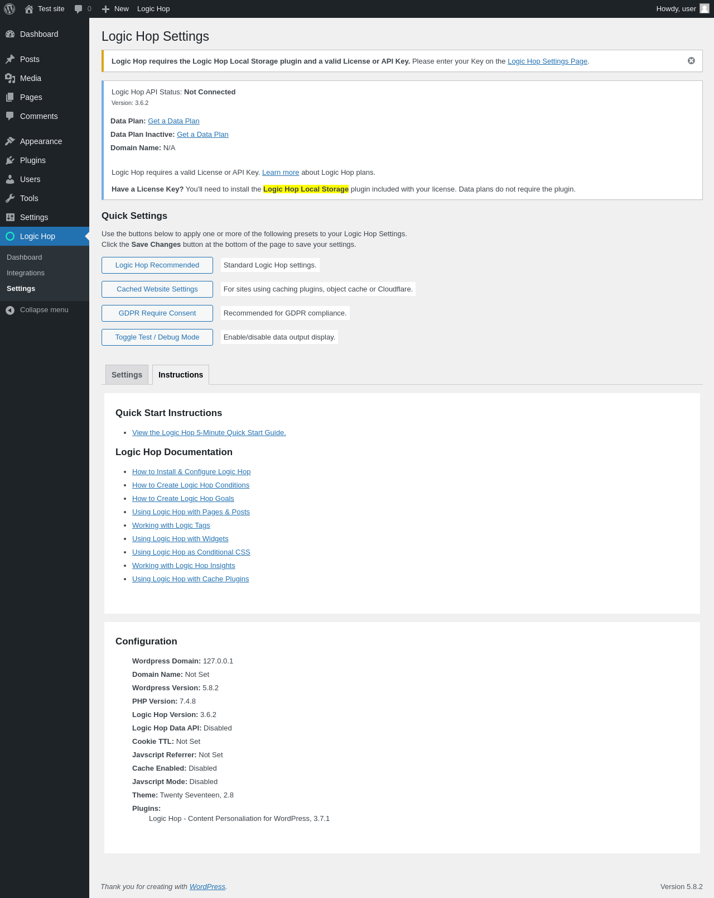Click the highlighted Logic Hop Local Storage text
714x898 pixels.
(306, 189)
